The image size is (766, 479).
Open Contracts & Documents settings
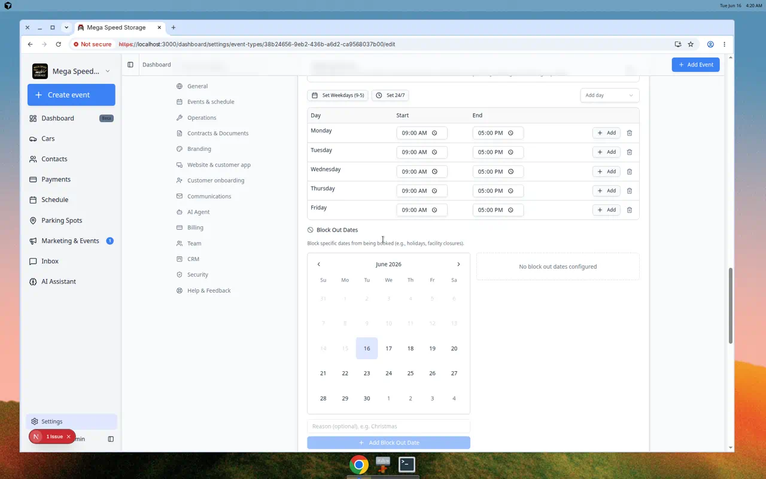point(218,134)
